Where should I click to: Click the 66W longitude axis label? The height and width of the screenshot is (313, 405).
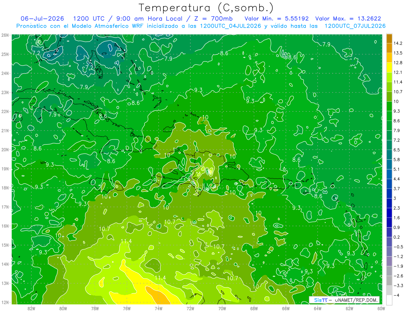point(286,308)
